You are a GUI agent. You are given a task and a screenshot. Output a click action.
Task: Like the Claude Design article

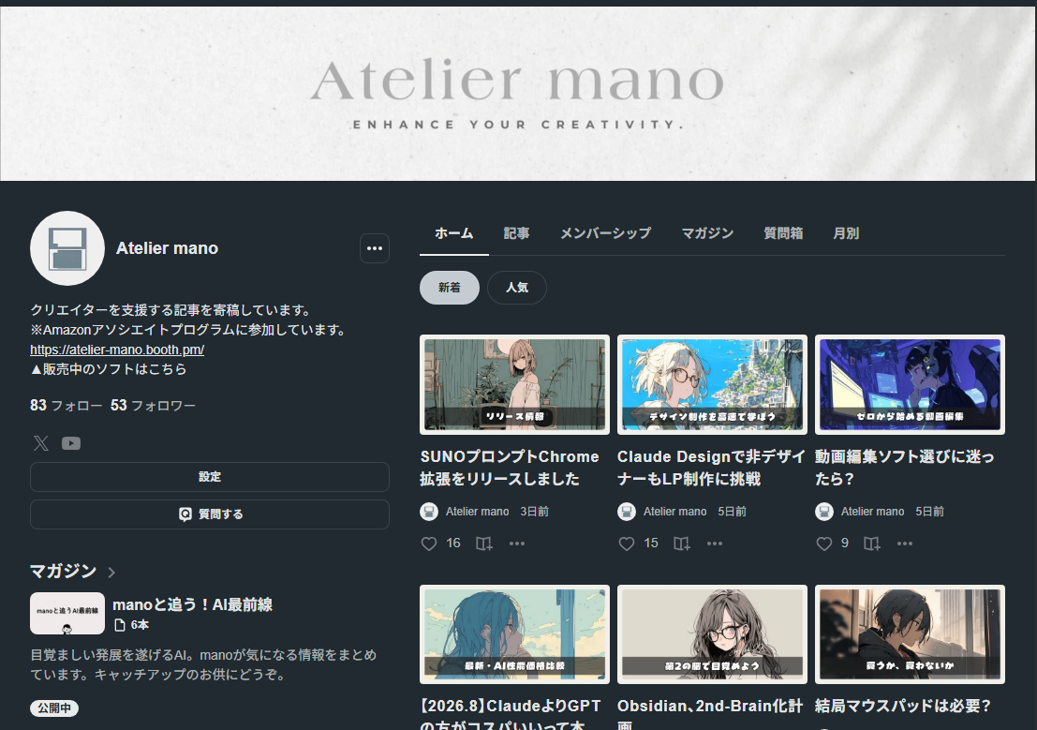(627, 544)
